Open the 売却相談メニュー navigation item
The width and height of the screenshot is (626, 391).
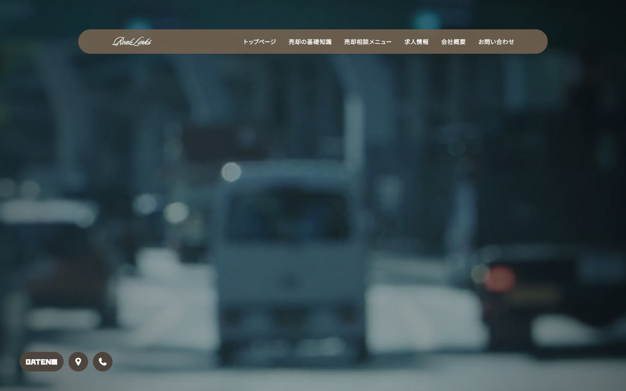click(x=368, y=42)
